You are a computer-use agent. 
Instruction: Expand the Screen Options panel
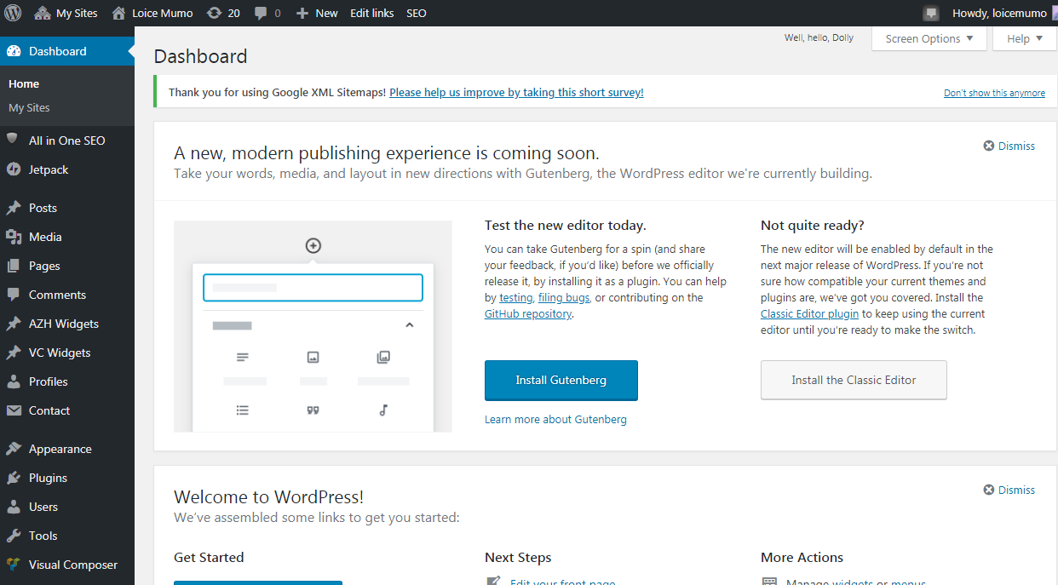tap(929, 38)
